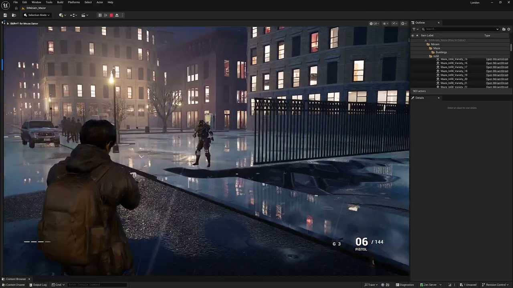The height and width of the screenshot is (288, 513).
Task: Click the Frame skip button
Action: pyautogui.click(x=105, y=15)
